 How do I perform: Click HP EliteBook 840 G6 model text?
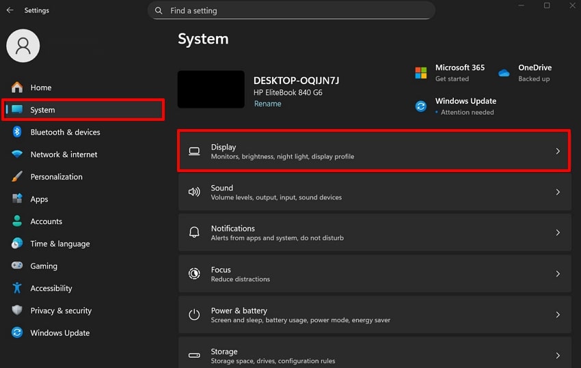pyautogui.click(x=288, y=92)
